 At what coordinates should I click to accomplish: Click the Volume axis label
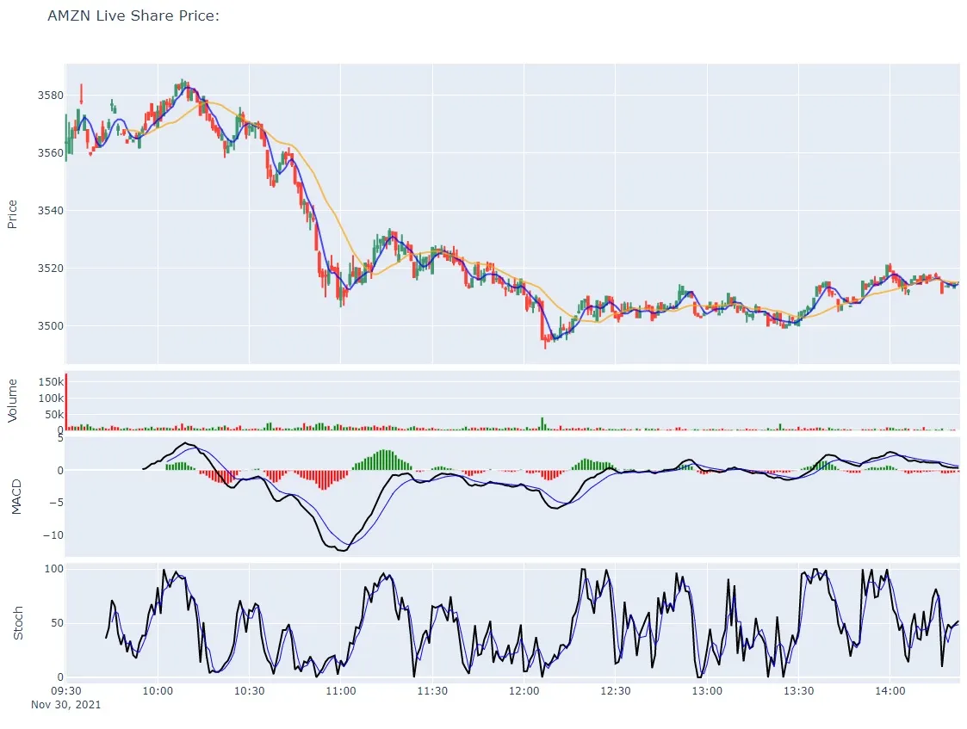(13, 401)
